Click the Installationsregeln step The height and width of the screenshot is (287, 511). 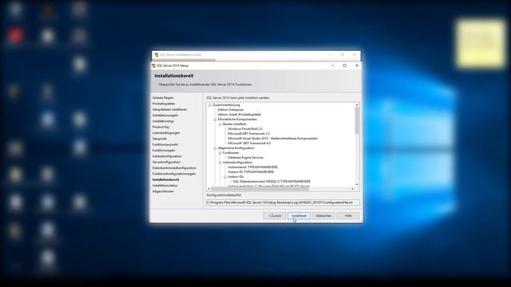point(165,115)
